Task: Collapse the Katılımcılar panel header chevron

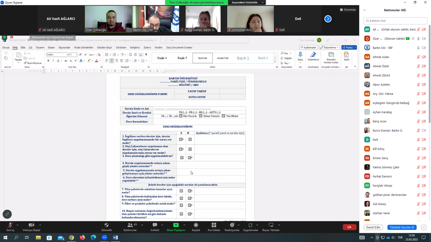Action: point(364,10)
